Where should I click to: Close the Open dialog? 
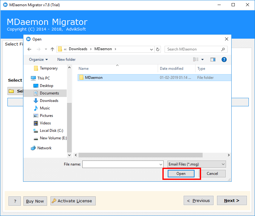(227, 39)
